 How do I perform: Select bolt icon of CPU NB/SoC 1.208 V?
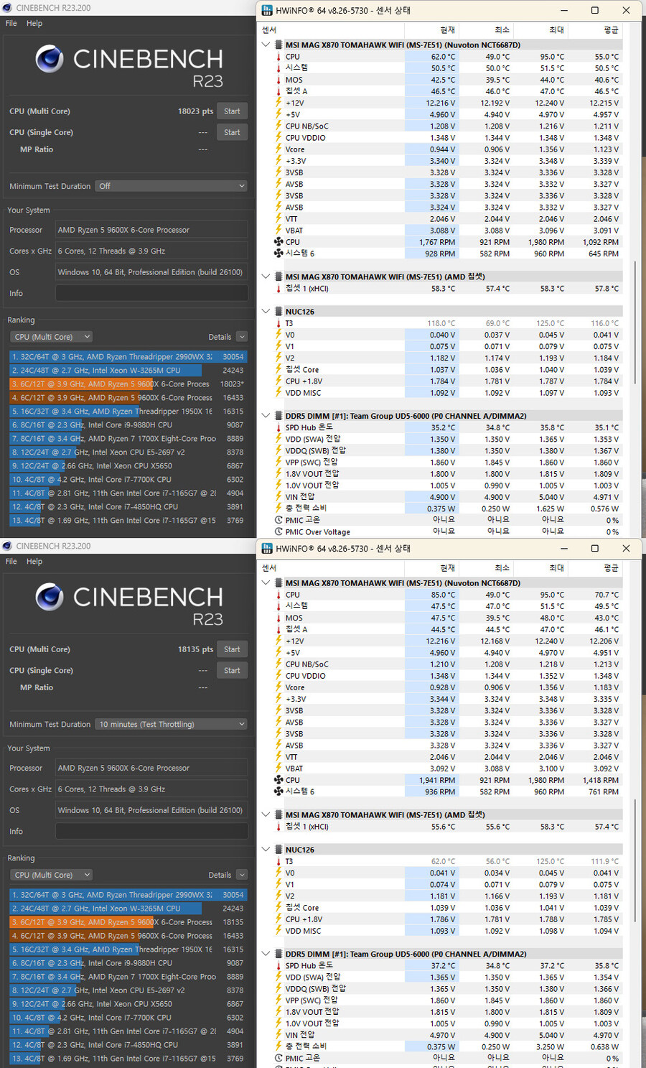(278, 126)
